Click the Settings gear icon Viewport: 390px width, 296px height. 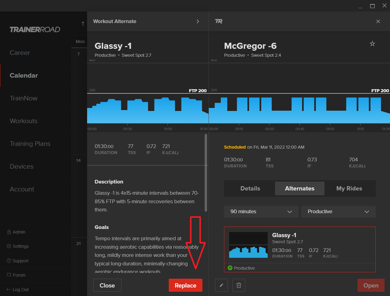(x=9, y=246)
